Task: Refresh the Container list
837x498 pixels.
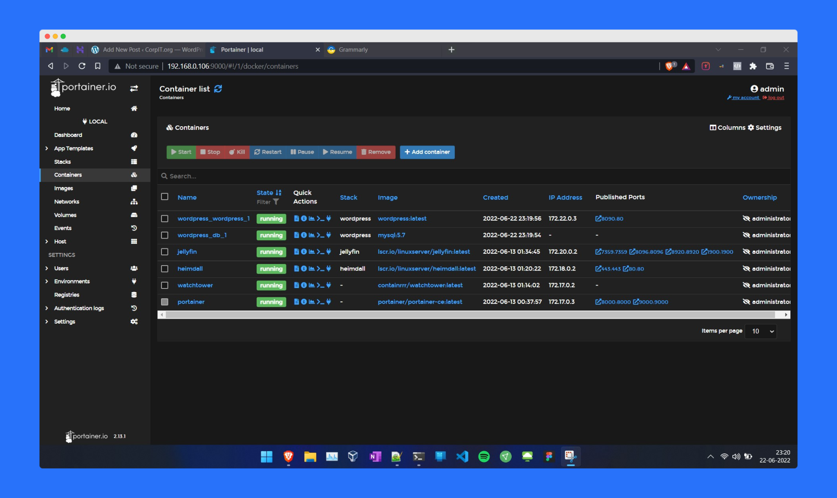Action: (218, 88)
